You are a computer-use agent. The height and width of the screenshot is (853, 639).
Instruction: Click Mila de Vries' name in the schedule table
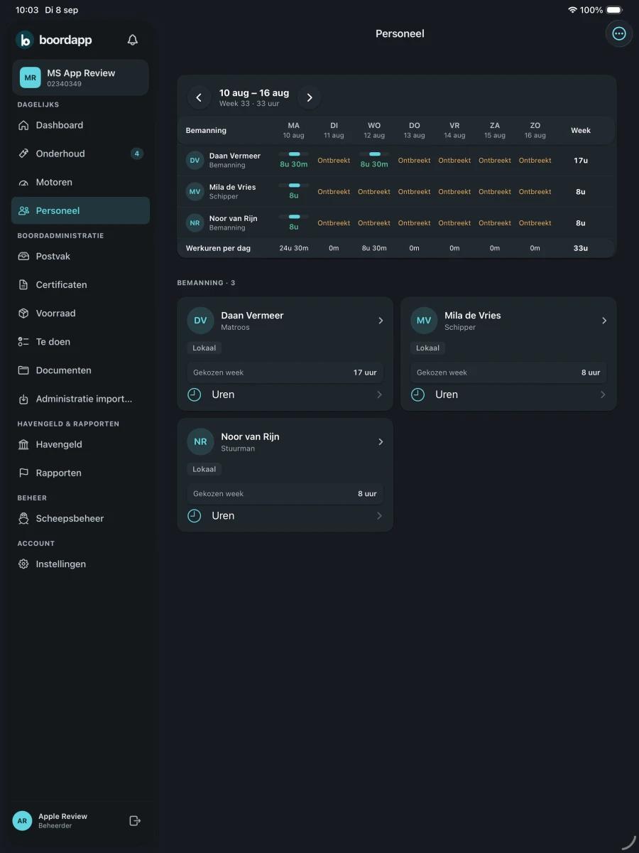click(233, 187)
